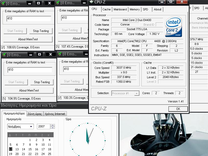Select the SPD tab in front CPU-Z window
Screen dimensions: 208x156
click(x=146, y=9)
